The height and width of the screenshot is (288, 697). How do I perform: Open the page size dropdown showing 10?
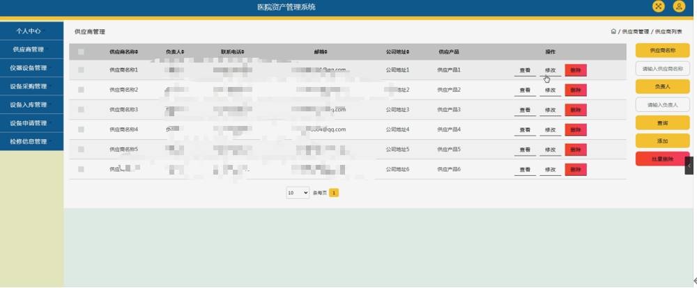point(297,193)
